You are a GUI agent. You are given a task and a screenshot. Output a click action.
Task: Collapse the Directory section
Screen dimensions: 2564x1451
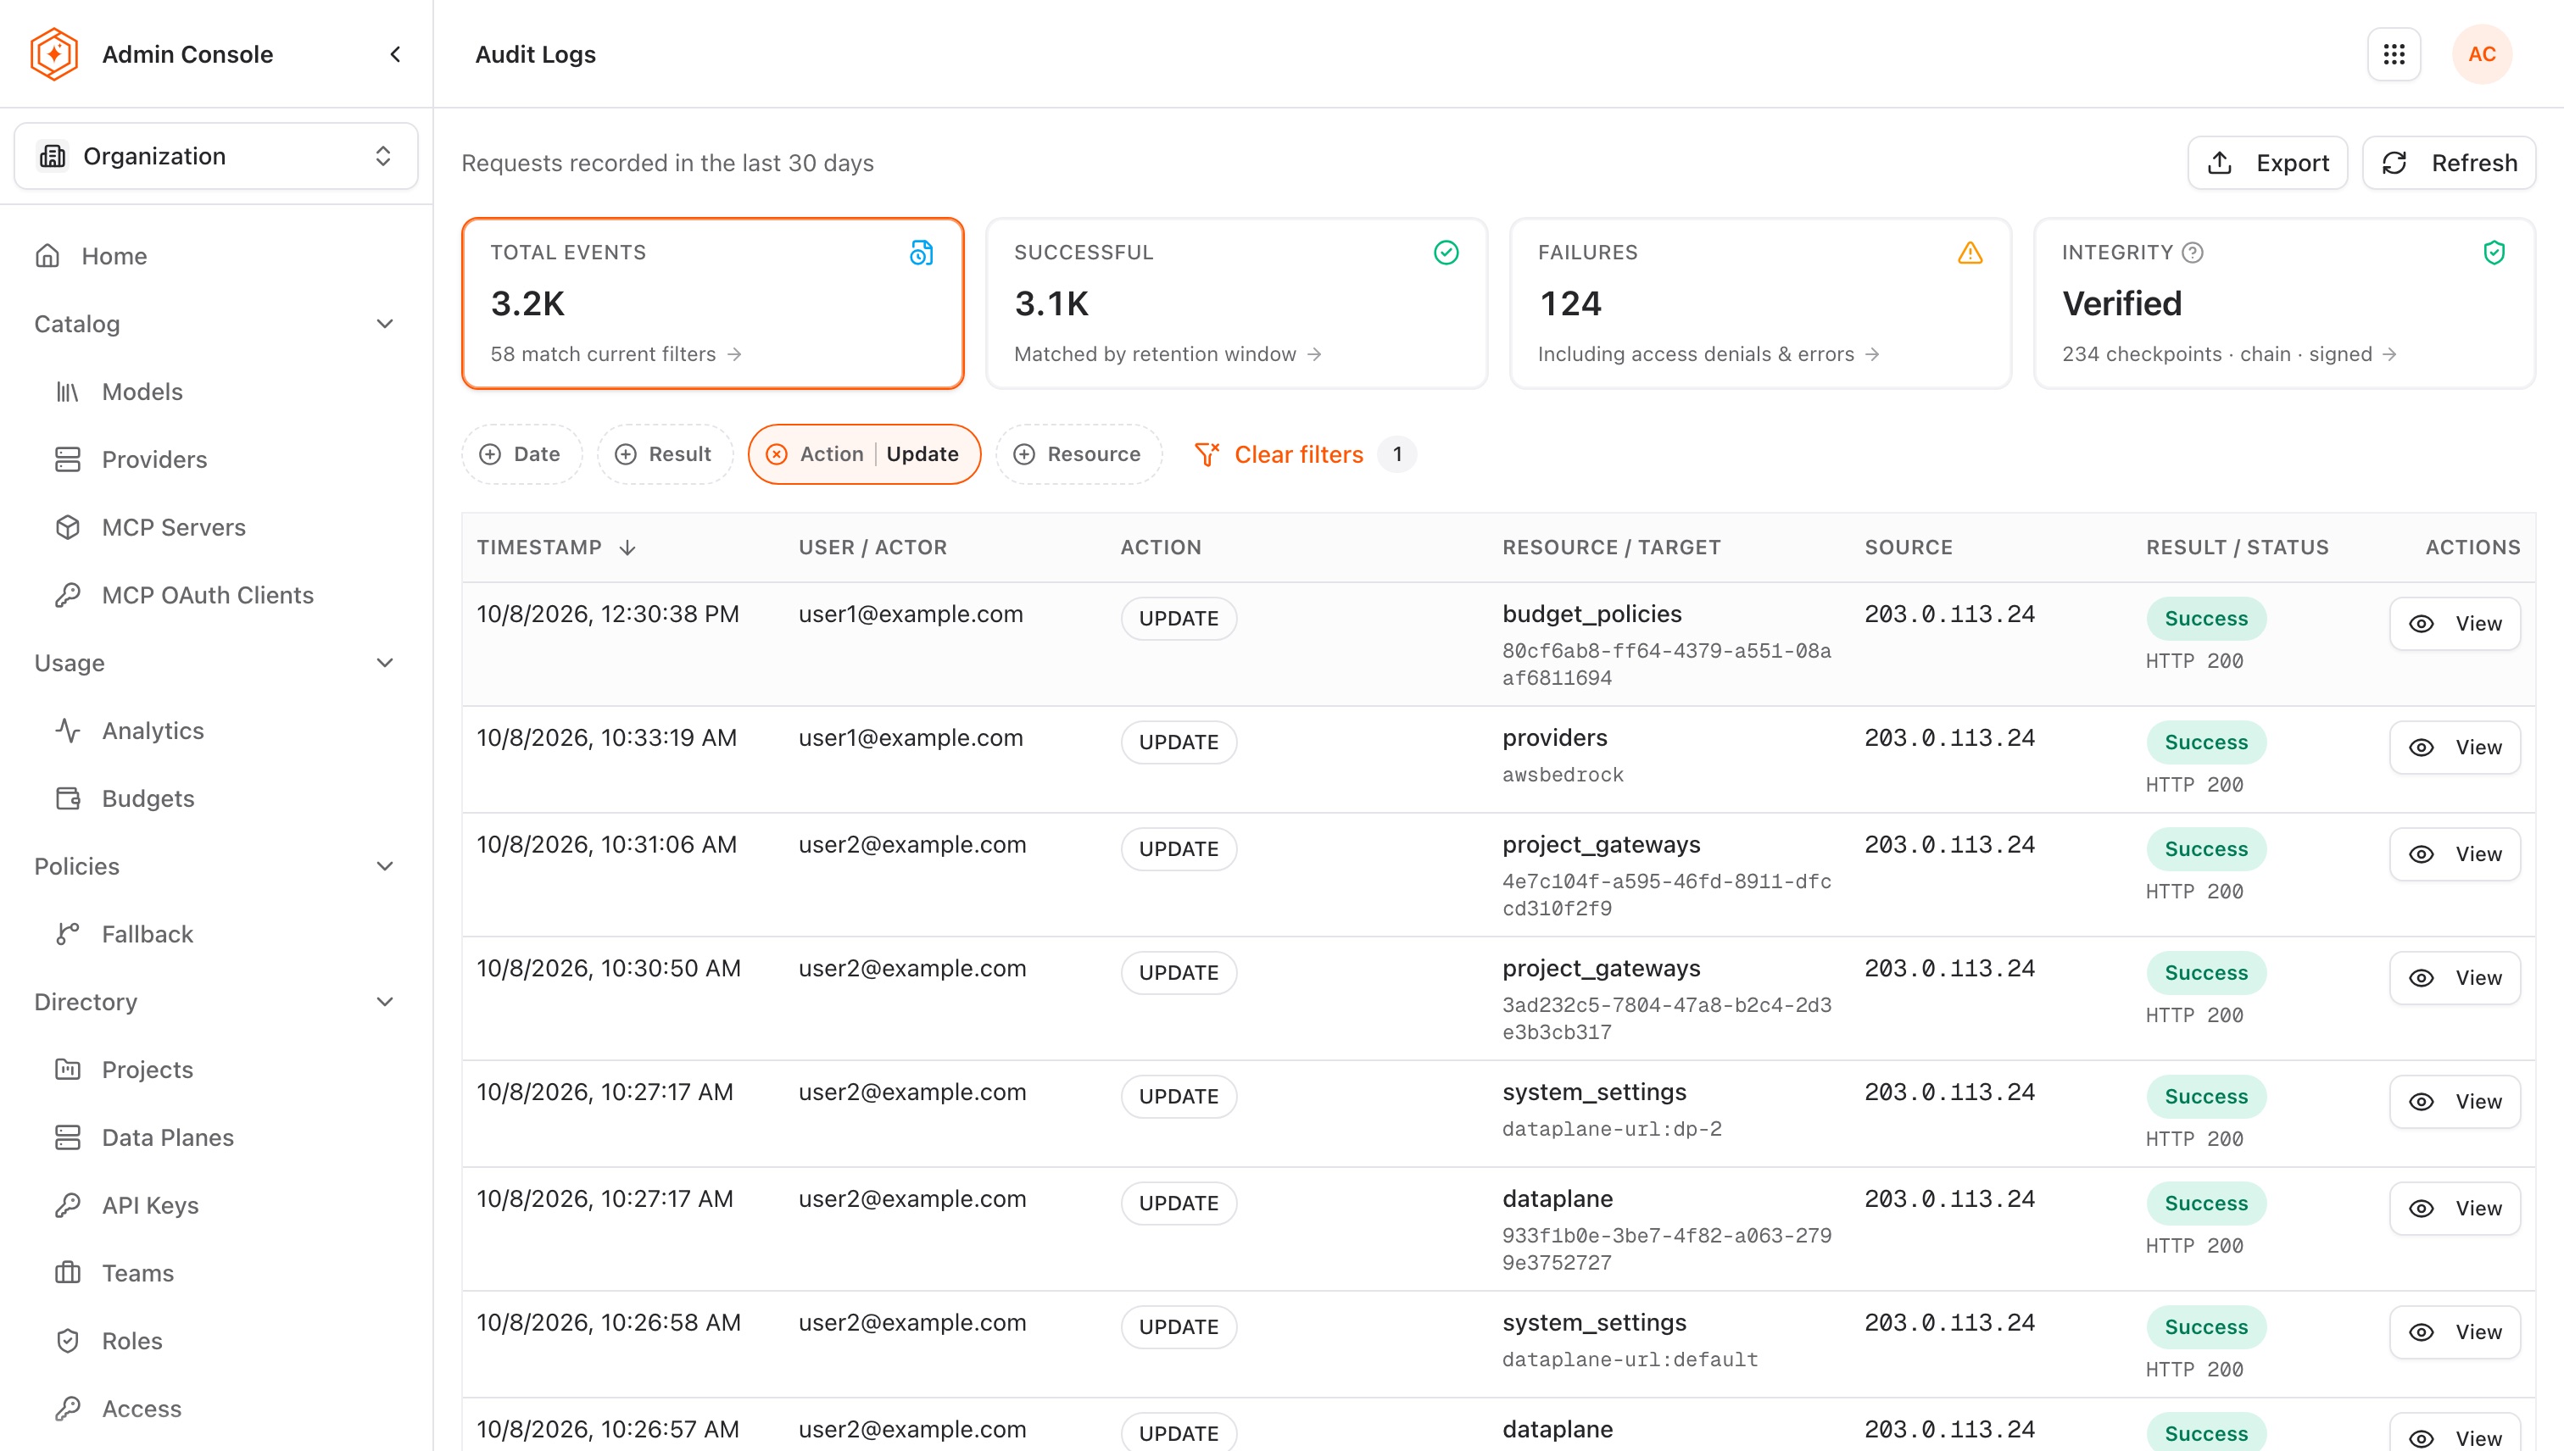click(x=385, y=1002)
